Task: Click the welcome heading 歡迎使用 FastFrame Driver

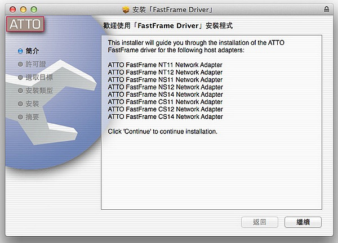Action: click(168, 26)
